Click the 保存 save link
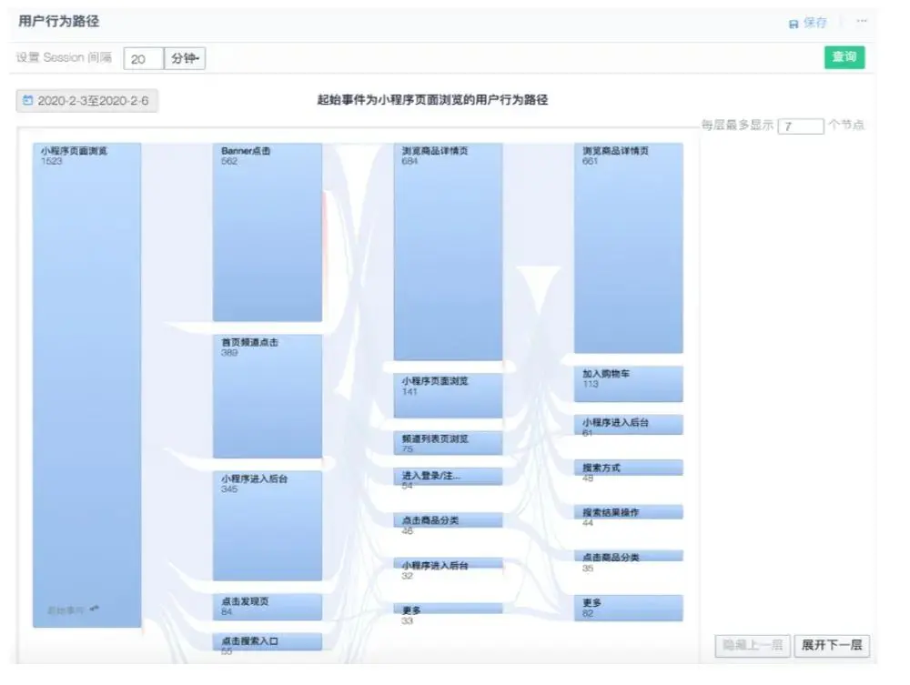Viewport: 910px width, 685px height. coord(814,23)
